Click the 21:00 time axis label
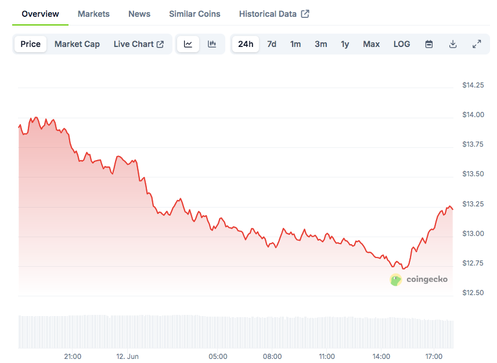Viewport: 497px width, 363px height. (73, 357)
